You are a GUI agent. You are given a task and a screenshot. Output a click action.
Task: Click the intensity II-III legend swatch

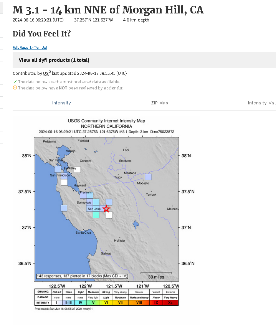[x=68, y=303]
